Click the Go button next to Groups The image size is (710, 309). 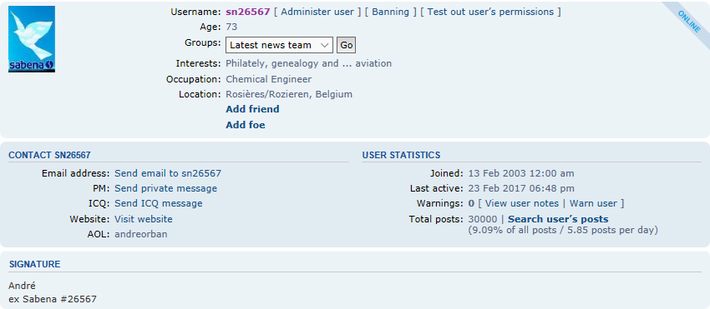[347, 45]
